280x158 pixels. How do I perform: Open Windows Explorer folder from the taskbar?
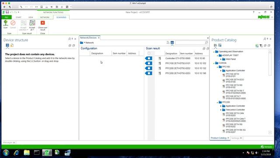pos(27,153)
